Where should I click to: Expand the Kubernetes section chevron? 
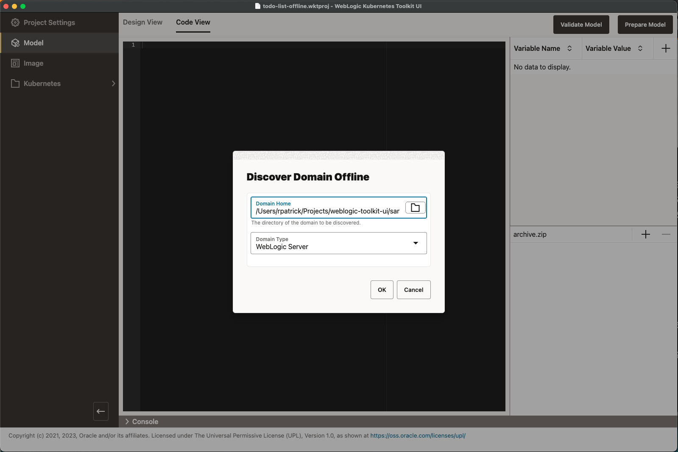coord(113,83)
